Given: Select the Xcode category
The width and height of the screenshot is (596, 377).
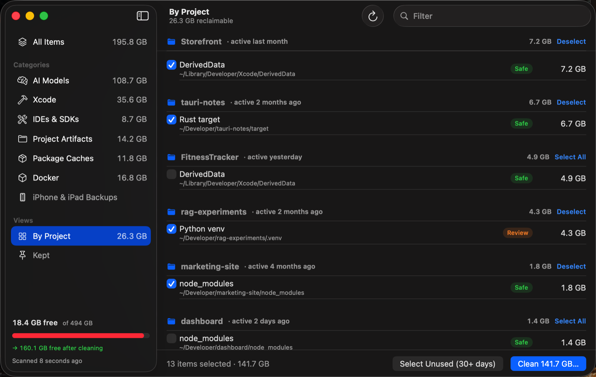Looking at the screenshot, I should tap(81, 99).
